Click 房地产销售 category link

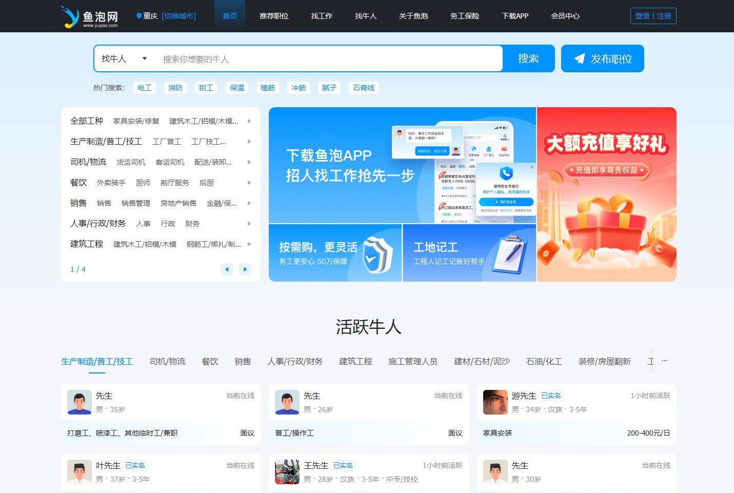tap(178, 203)
